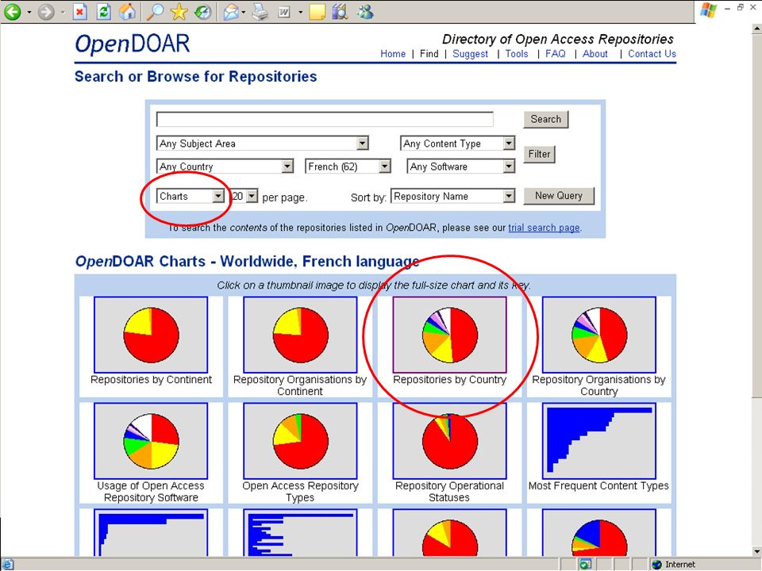The height and width of the screenshot is (571, 762).
Task: Print the page with printer icon
Action: 260,11
